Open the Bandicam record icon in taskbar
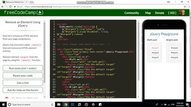Viewport: 191px width, 107px height. click(x=86, y=104)
